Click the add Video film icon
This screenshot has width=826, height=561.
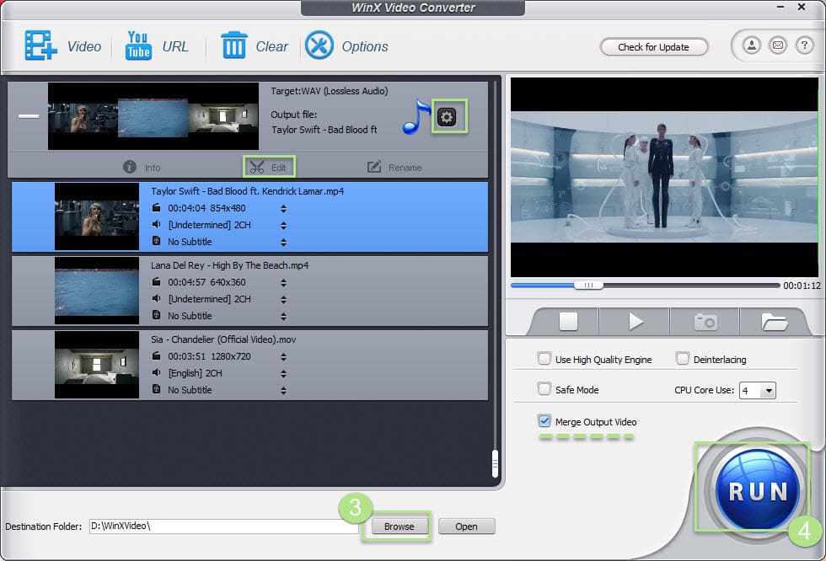point(40,45)
